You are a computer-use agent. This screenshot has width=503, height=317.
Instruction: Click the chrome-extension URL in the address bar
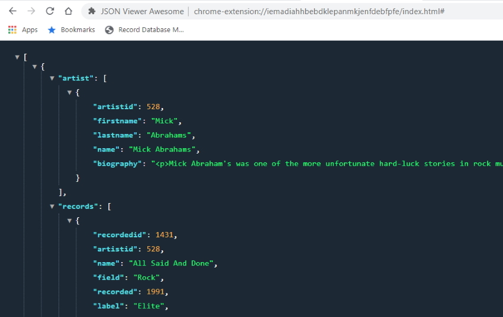tap(319, 12)
